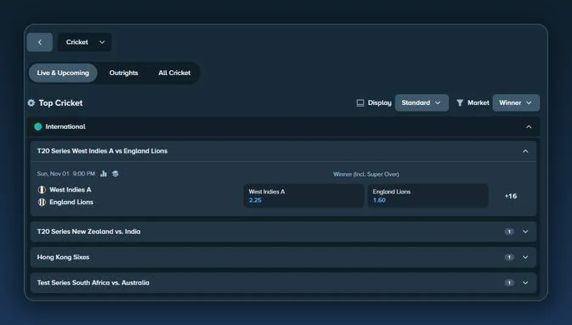Collapse the International section

click(x=529, y=127)
